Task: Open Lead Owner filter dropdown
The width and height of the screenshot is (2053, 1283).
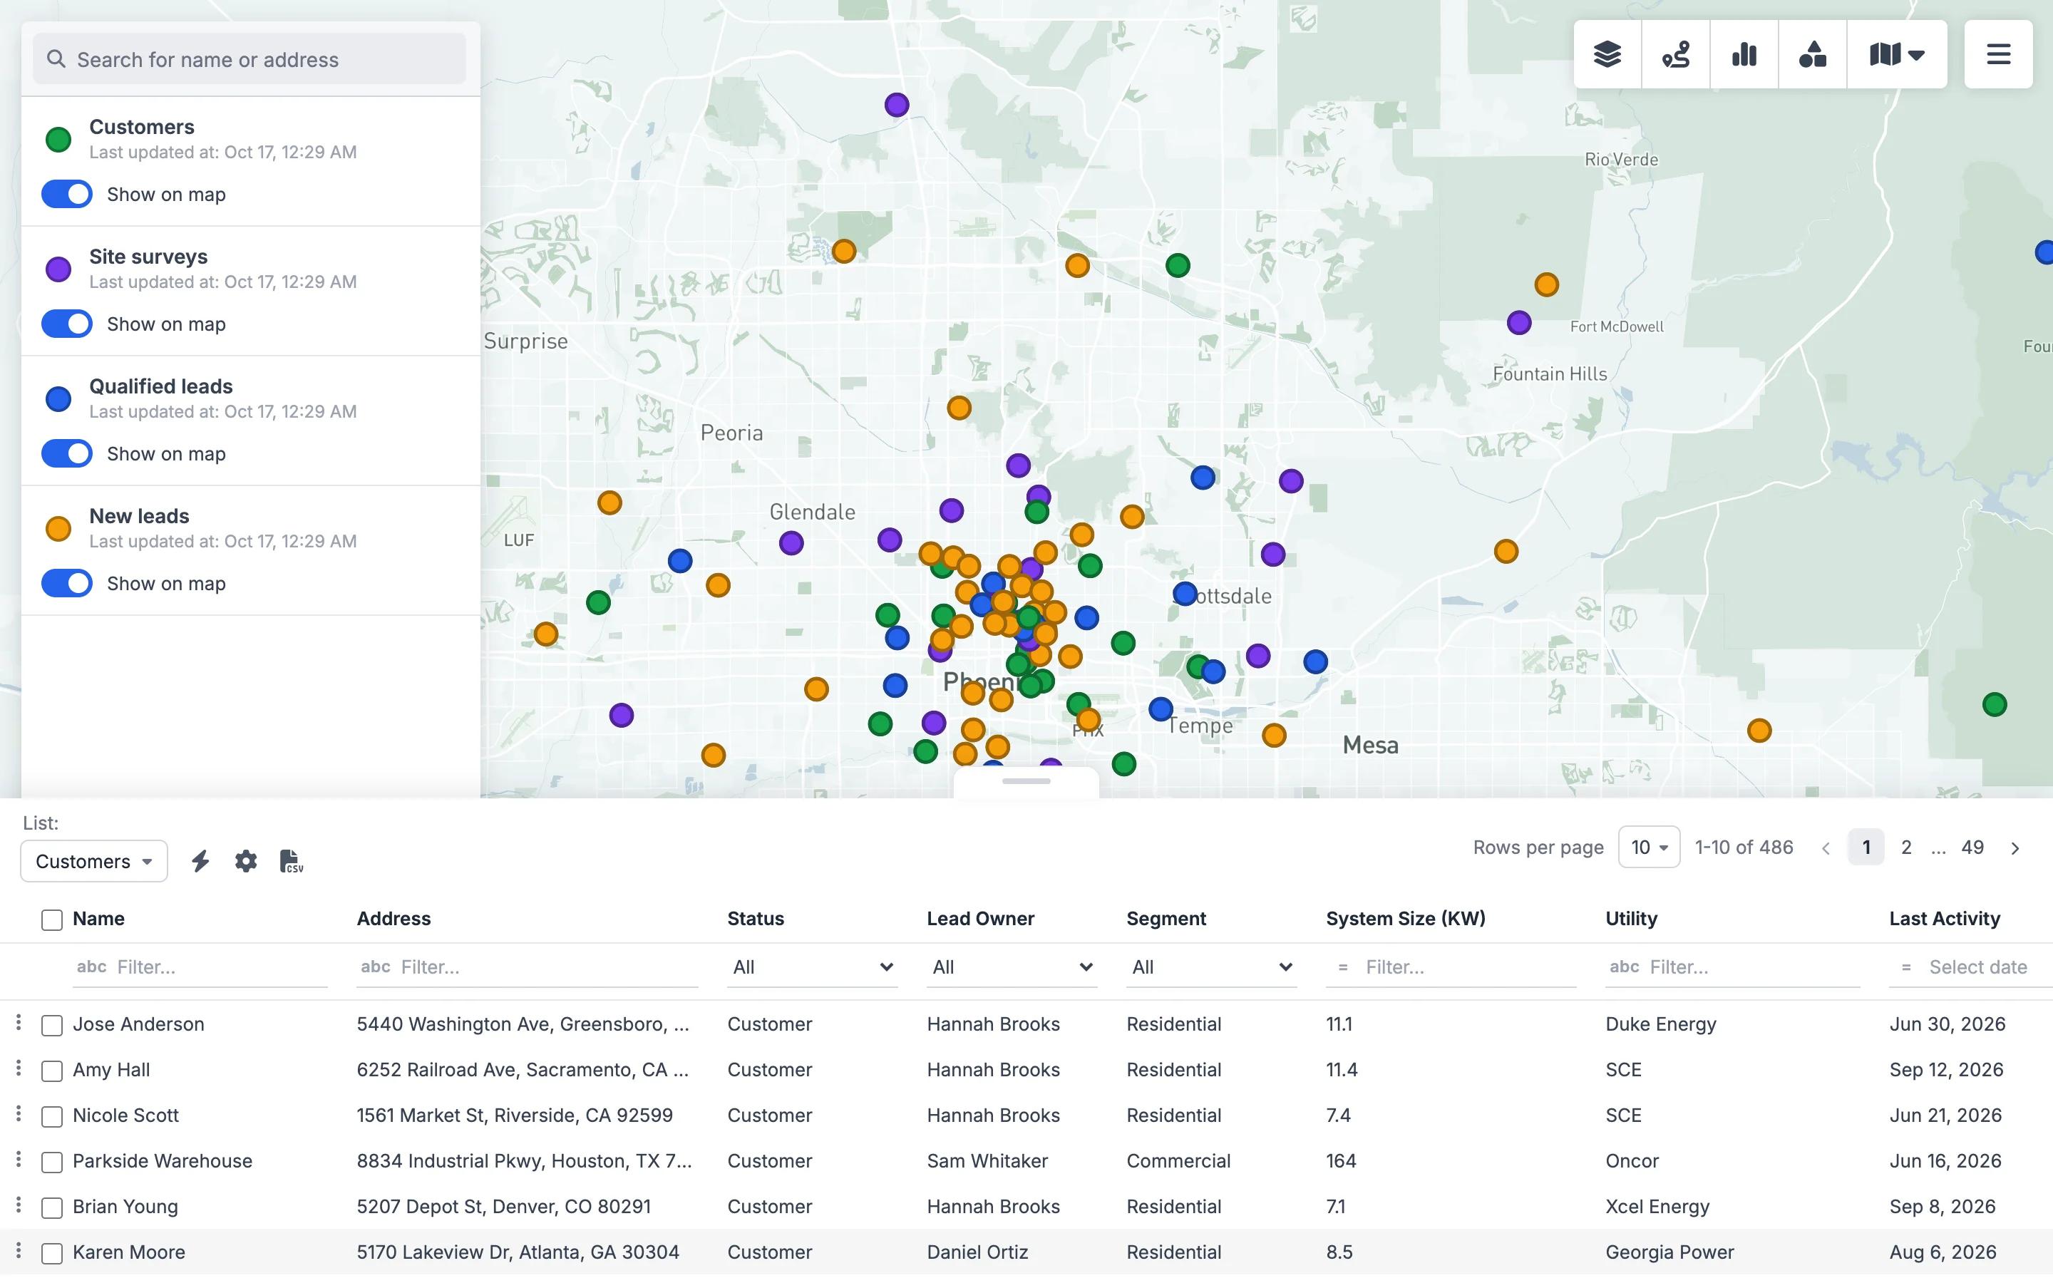Action: [1012, 967]
